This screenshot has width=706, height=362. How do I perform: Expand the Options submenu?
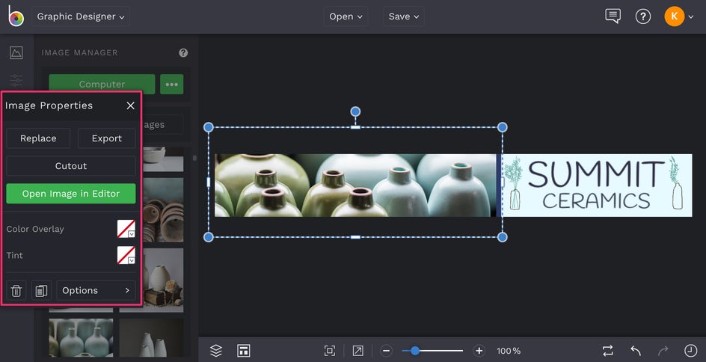tap(96, 290)
